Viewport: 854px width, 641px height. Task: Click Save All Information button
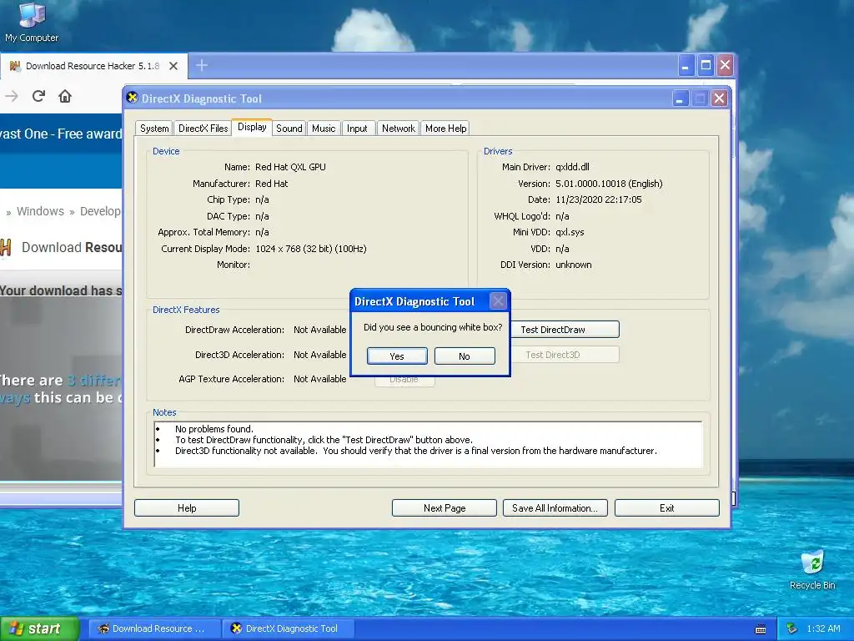tap(555, 508)
